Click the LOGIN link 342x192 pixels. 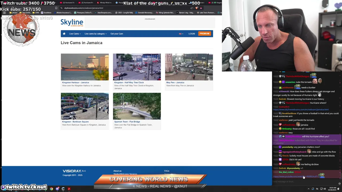tap(192, 34)
